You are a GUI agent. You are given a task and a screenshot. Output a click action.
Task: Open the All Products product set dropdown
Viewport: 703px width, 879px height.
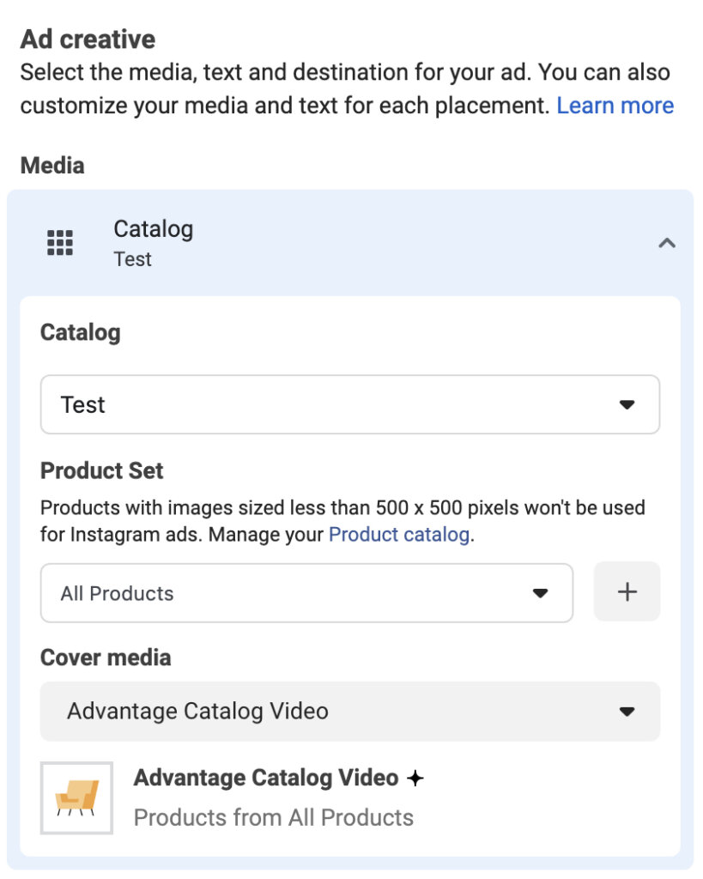306,592
